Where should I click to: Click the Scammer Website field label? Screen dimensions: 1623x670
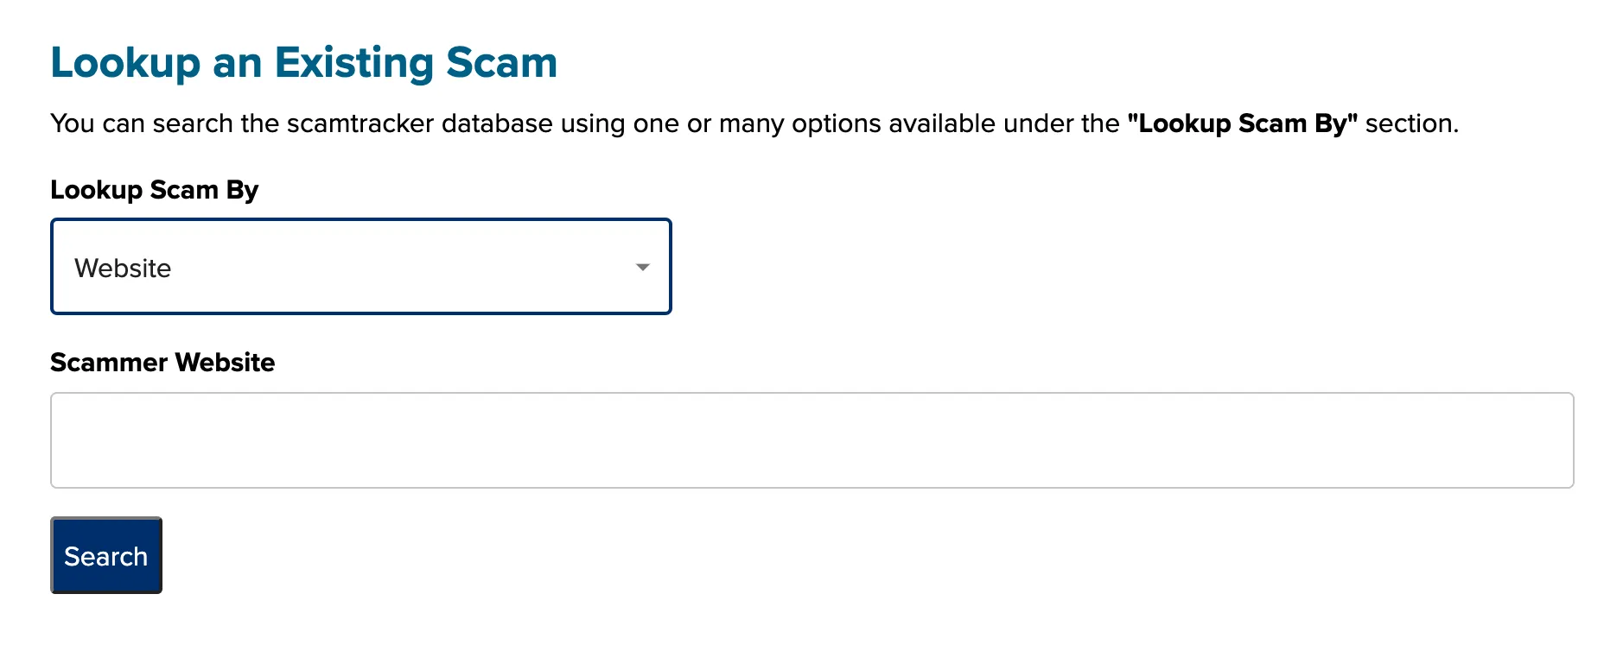click(x=162, y=363)
